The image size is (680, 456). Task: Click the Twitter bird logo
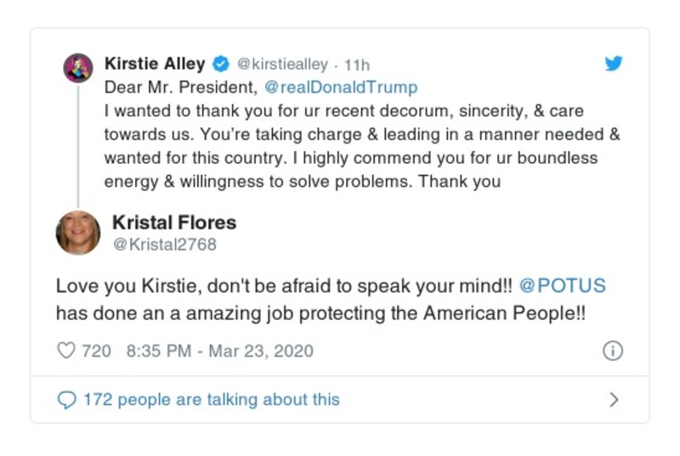pos(613,64)
